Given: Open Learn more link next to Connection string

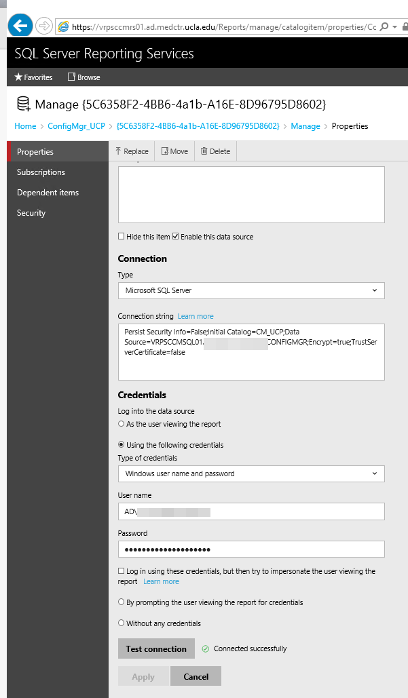Looking at the screenshot, I should (196, 316).
